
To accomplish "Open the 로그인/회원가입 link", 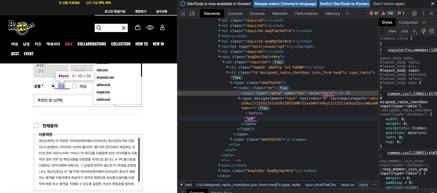I will 115,11.
